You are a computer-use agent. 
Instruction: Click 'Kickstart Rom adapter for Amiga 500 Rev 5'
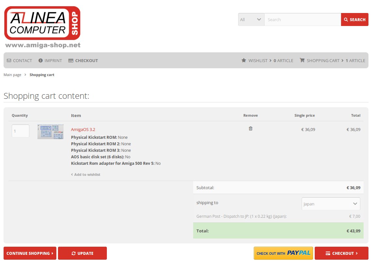pyautogui.click(x=113, y=163)
